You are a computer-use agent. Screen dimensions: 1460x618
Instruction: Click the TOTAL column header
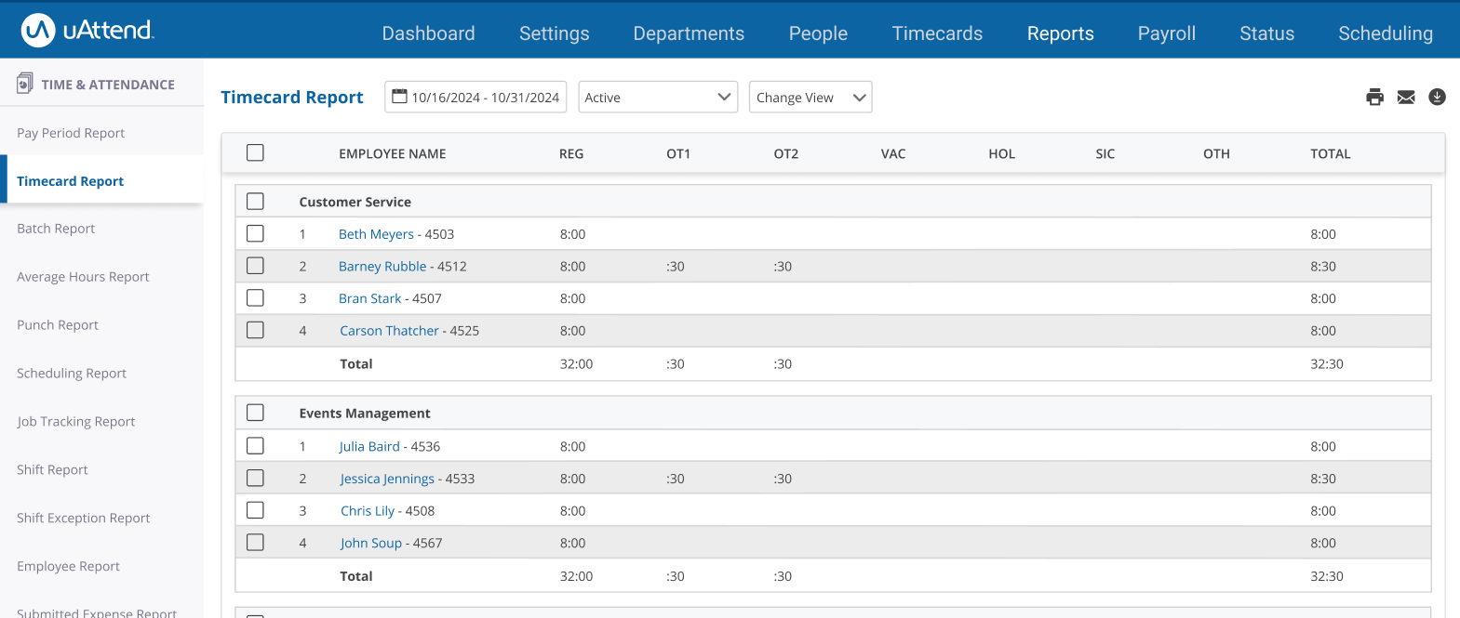click(x=1331, y=154)
